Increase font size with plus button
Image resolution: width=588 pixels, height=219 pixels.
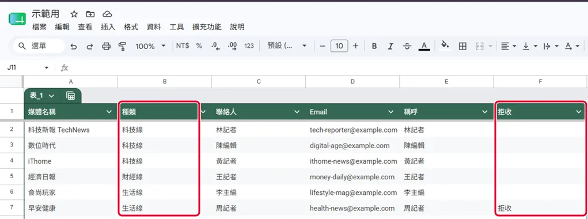click(x=355, y=46)
